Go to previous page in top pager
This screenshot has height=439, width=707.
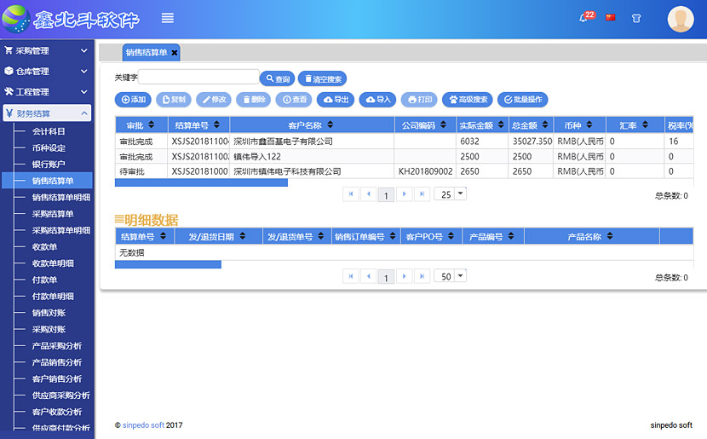368,194
